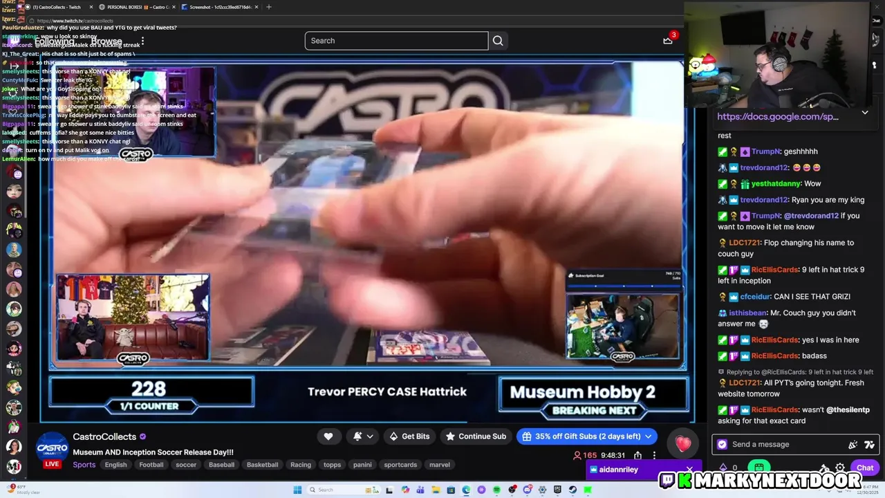Open a new browser tab with plus
This screenshot has height=498, width=885.
point(269,7)
